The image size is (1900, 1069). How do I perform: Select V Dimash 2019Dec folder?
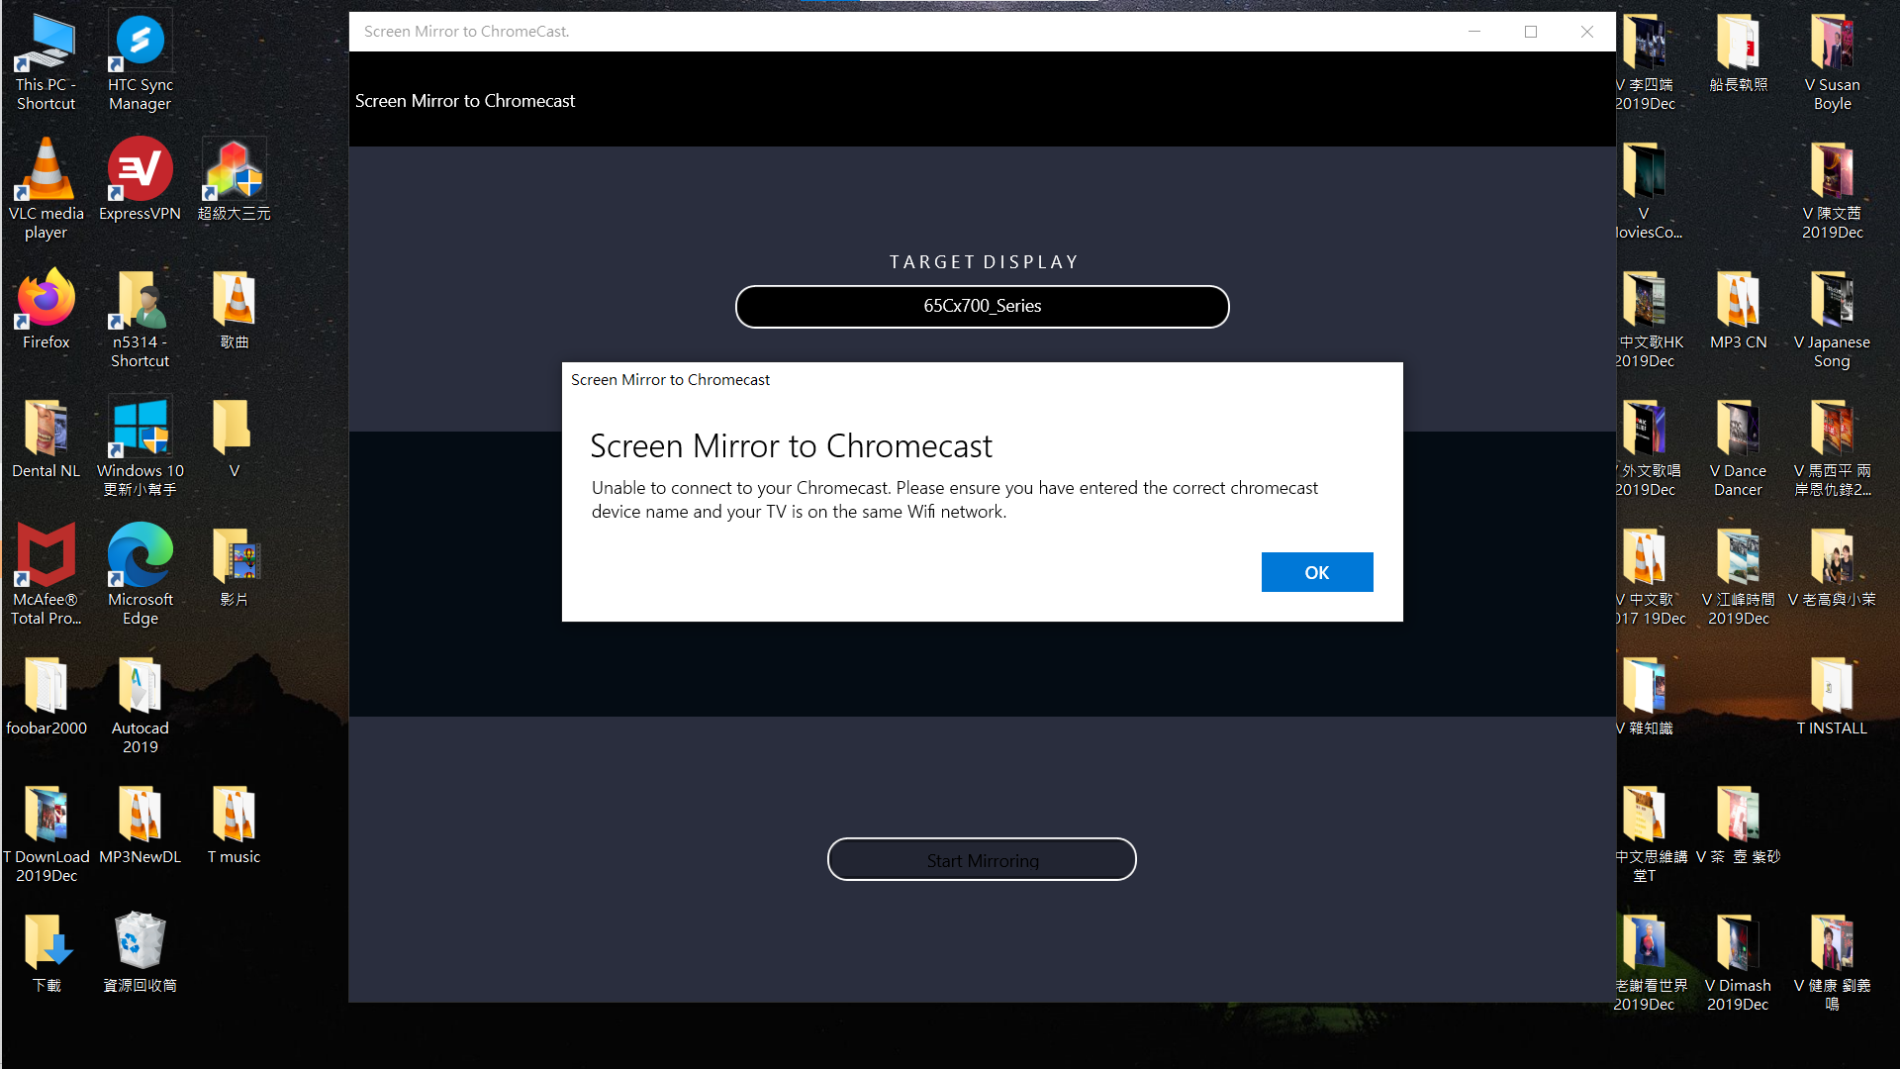coord(1738,962)
